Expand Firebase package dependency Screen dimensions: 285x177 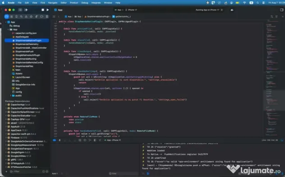(x=6, y=138)
